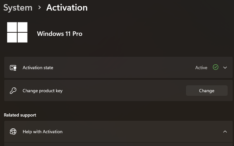The height and width of the screenshot is (146, 234).
Task: Go back to System in breadcrumb
Action: click(18, 8)
